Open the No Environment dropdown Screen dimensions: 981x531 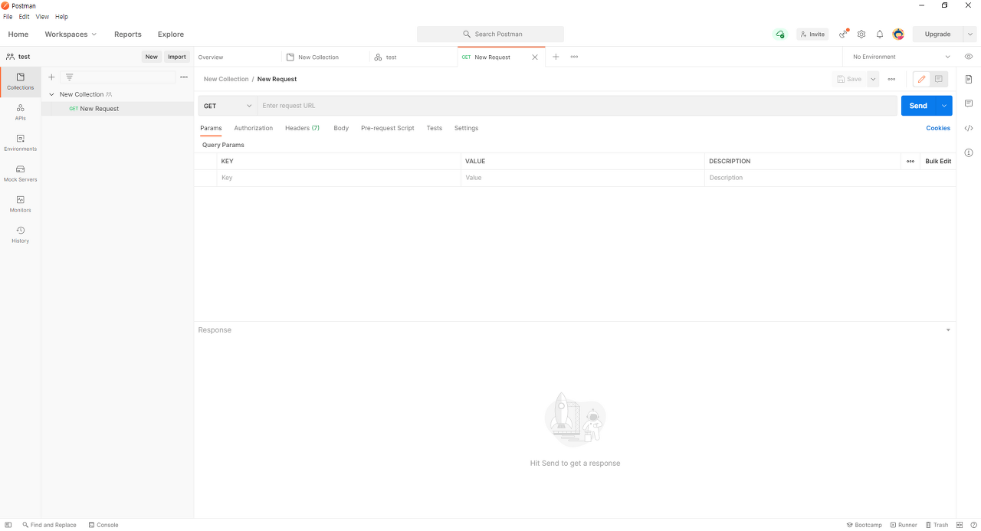click(901, 57)
